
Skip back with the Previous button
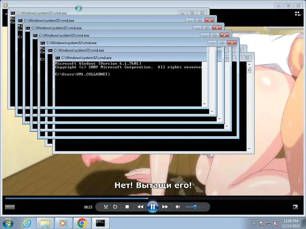(140, 207)
